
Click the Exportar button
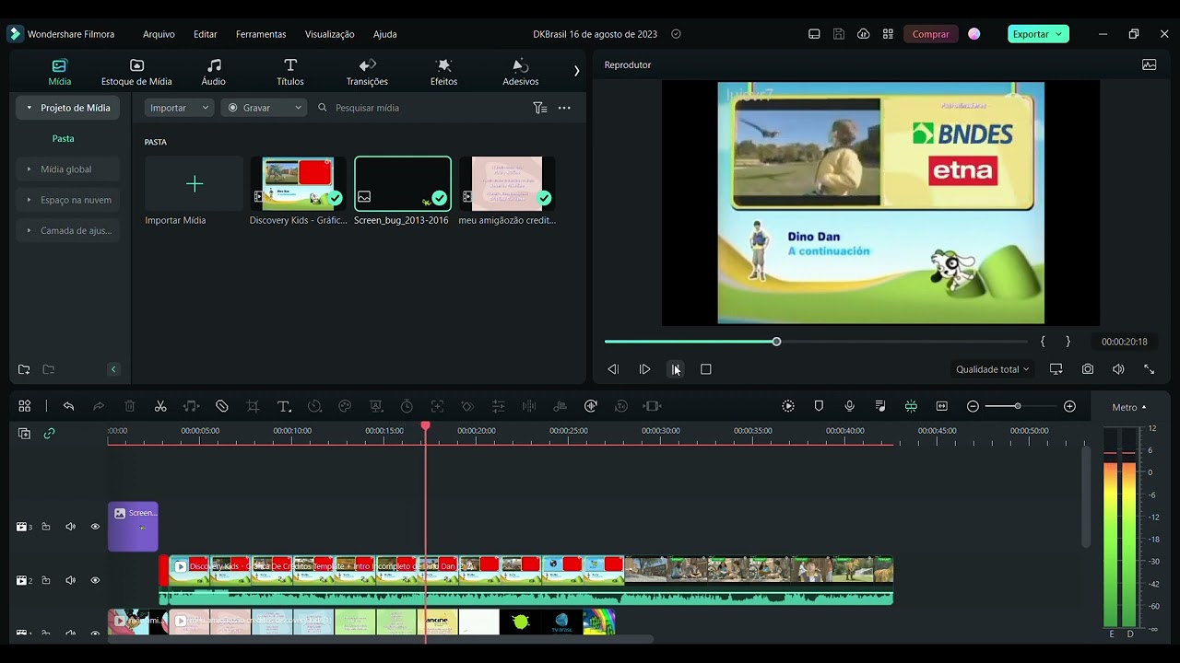coord(1038,34)
